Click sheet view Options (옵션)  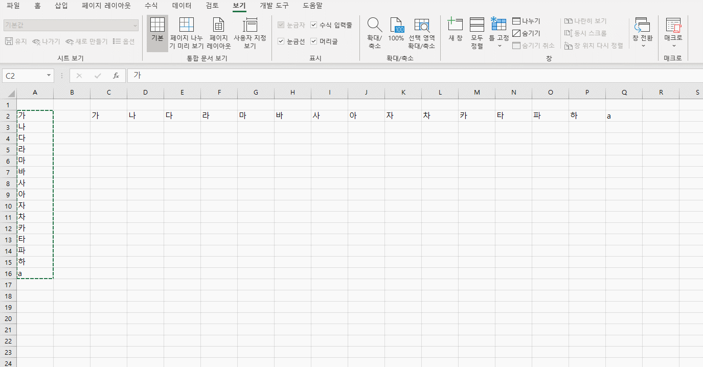124,41
